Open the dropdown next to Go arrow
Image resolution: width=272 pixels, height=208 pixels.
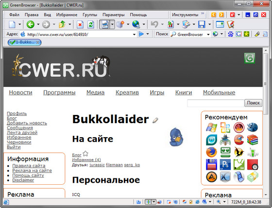tap(148, 34)
